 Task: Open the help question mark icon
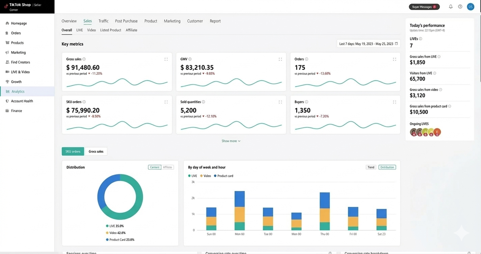460,7
